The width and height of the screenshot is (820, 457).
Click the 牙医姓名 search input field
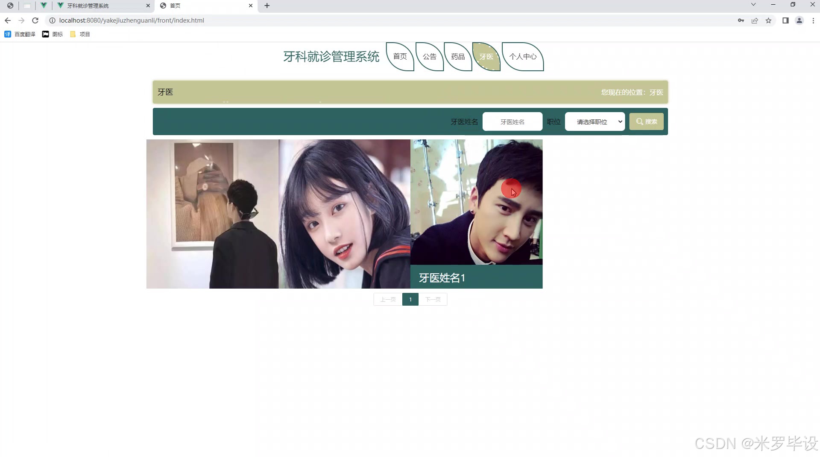pyautogui.click(x=512, y=121)
